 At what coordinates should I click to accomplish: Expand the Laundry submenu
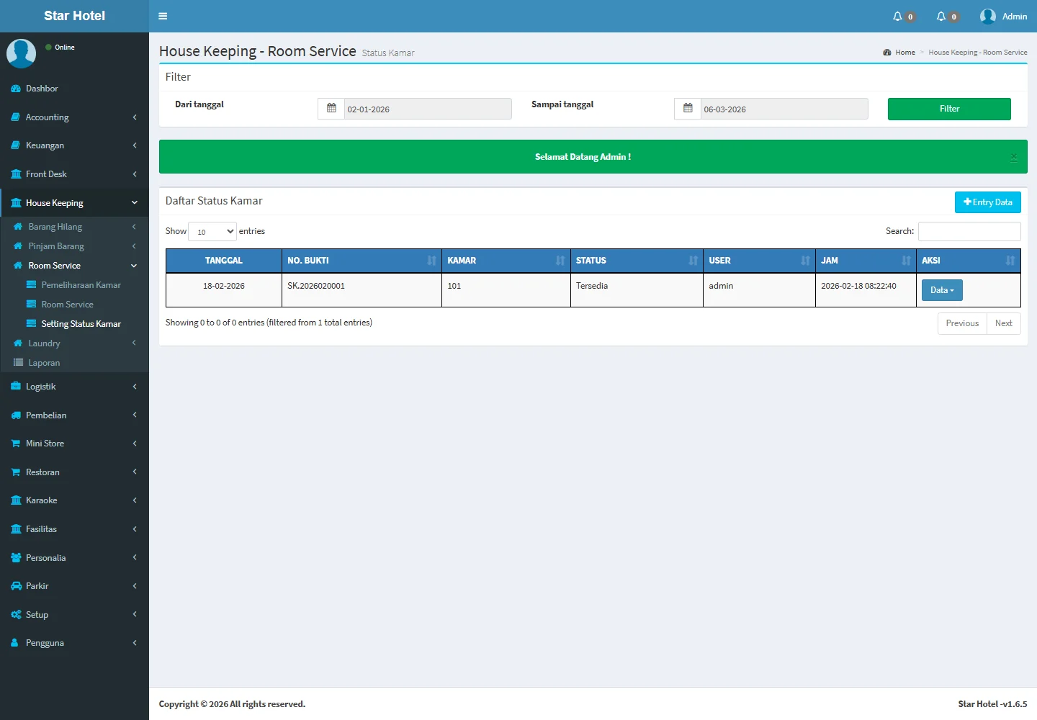pos(74,343)
